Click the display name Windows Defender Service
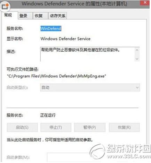Image resolution: width=151 pixels, height=163 pixels. point(65,39)
